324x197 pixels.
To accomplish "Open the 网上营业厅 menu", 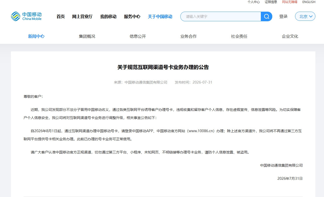I will [x=82, y=16].
